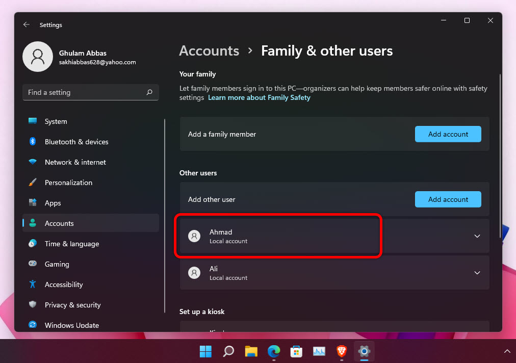Open Microsoft Store from taskbar
516x363 pixels.
click(296, 351)
